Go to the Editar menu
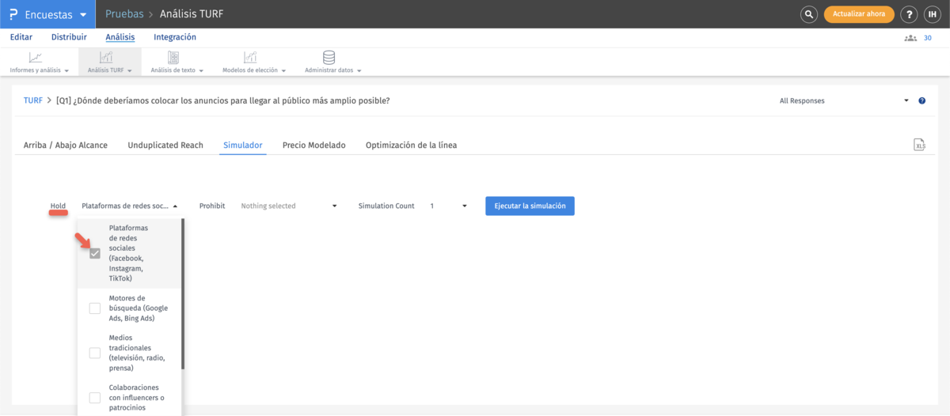Viewport: 950px width, 416px height. 21,37
